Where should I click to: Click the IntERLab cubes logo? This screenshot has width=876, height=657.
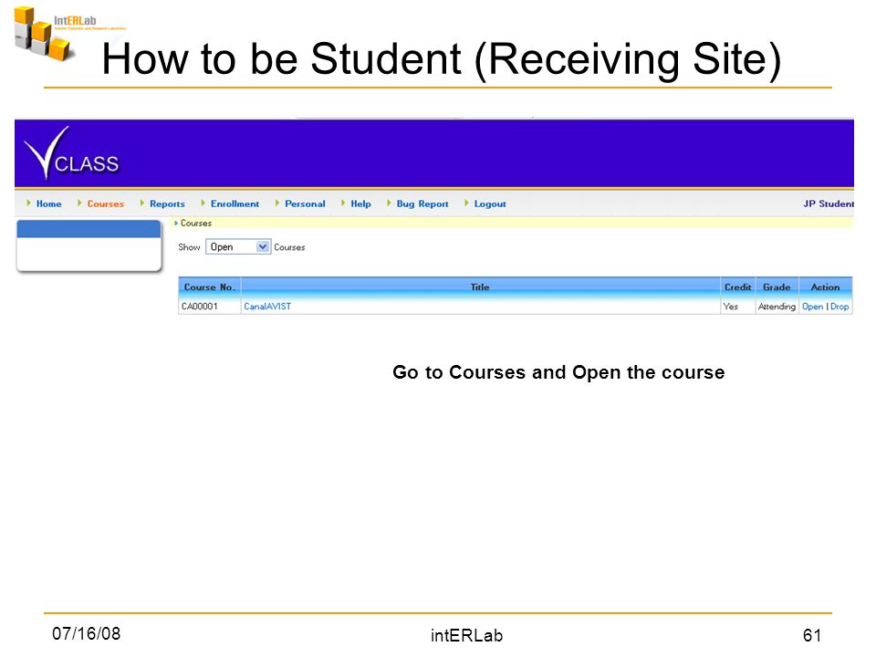[x=44, y=34]
